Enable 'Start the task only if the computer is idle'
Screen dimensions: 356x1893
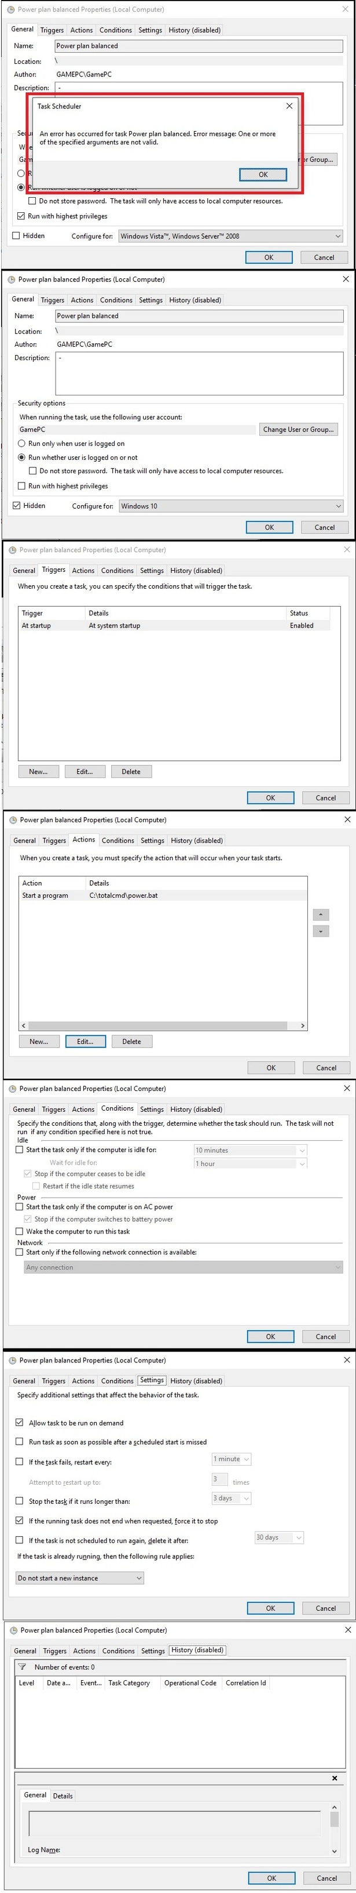[20, 1149]
